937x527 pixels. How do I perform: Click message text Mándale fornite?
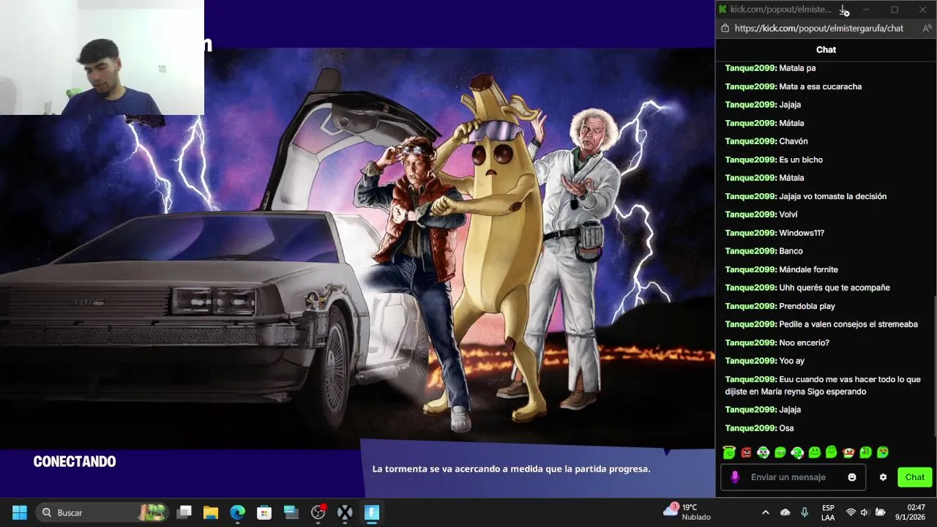[809, 269]
